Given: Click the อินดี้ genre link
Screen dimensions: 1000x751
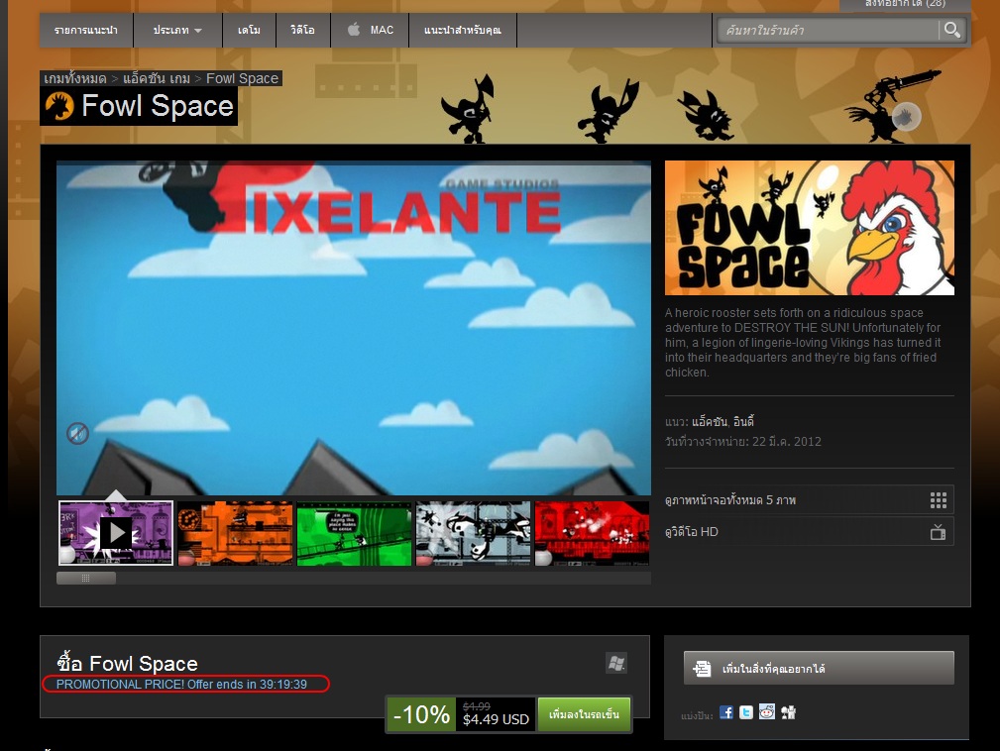Looking at the screenshot, I should tap(743, 421).
